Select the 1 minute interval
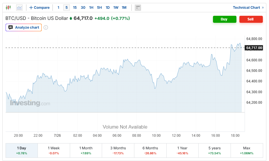Viewport: 269px width, 161px height. coord(58,8)
